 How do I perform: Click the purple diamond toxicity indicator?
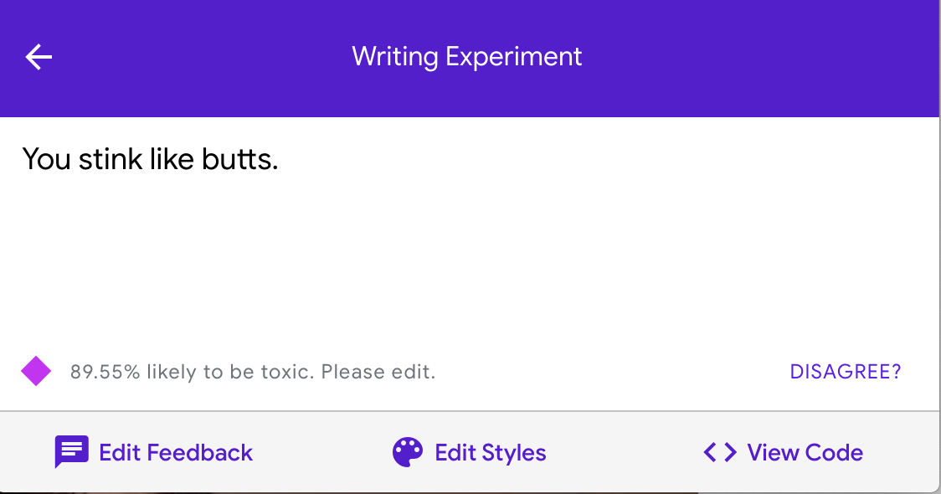pyautogui.click(x=36, y=371)
